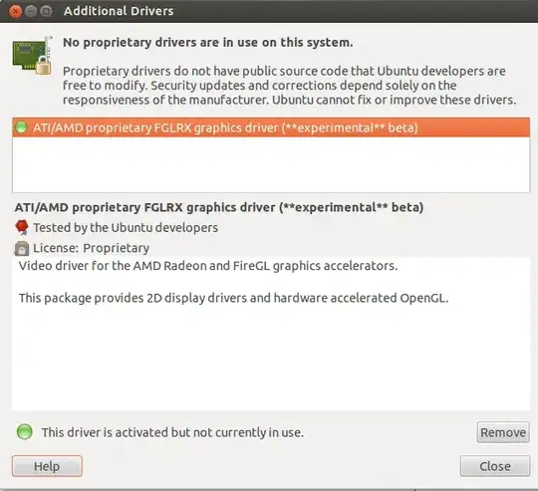This screenshot has width=538, height=491.
Task: Click 'No proprietary drivers are in use' heading
Action: (x=208, y=43)
